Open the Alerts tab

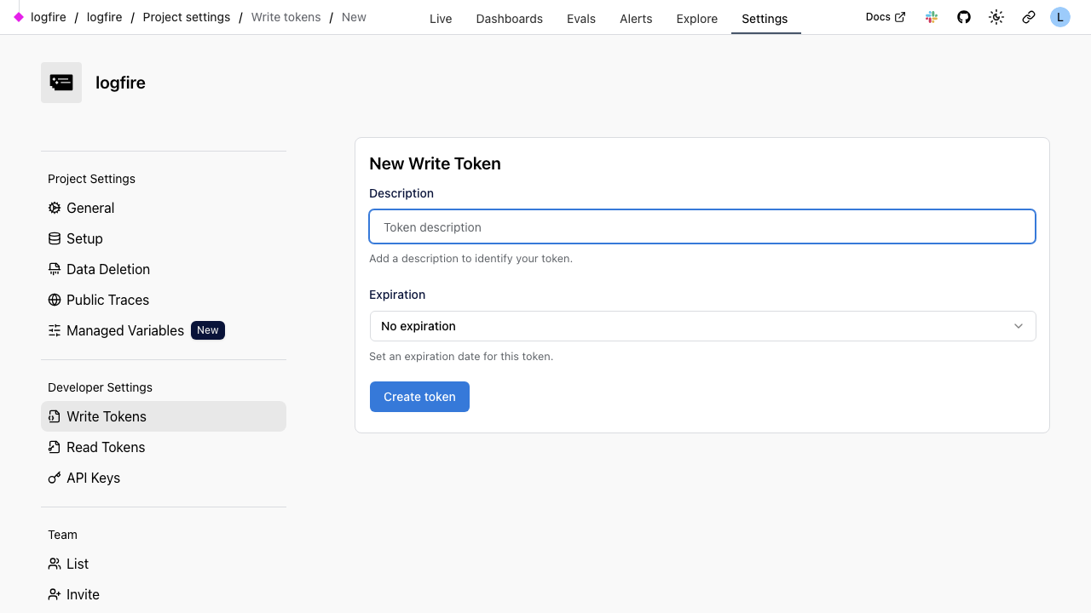coord(636,19)
